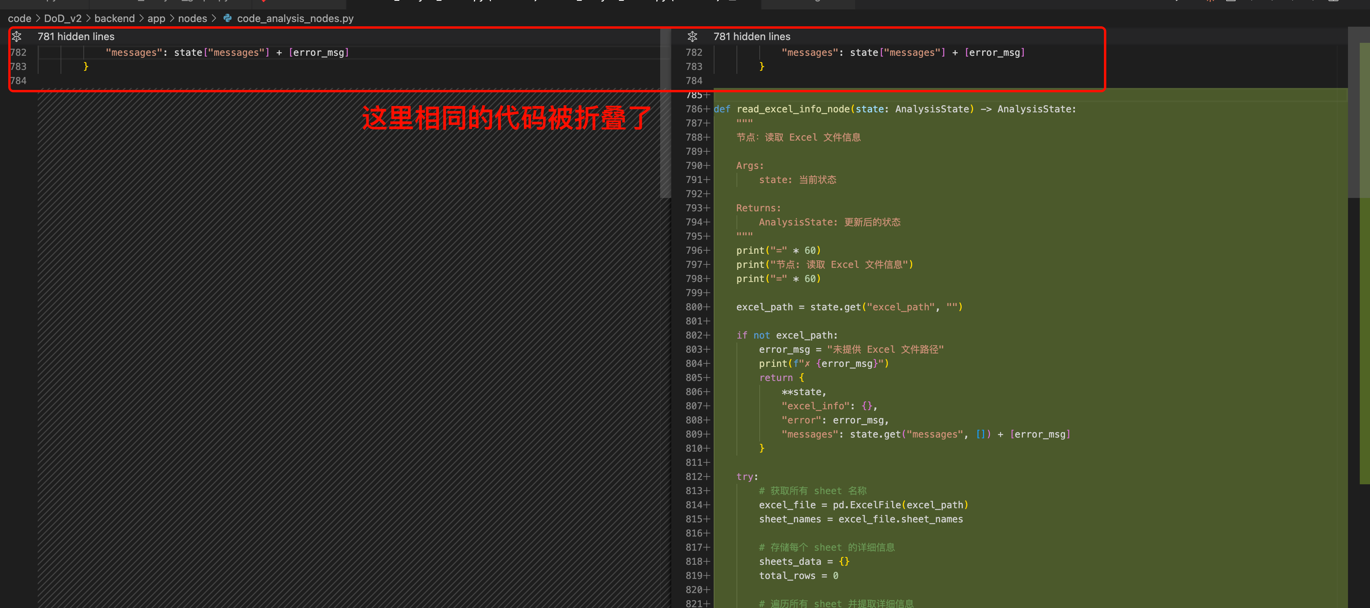Open the 'code' breadcrumb folder
Image resolution: width=1370 pixels, height=608 pixels.
click(x=19, y=18)
